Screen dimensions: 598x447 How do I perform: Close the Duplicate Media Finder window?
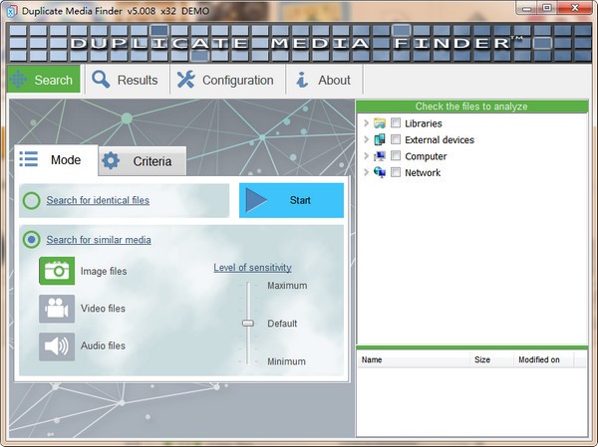click(575, 8)
